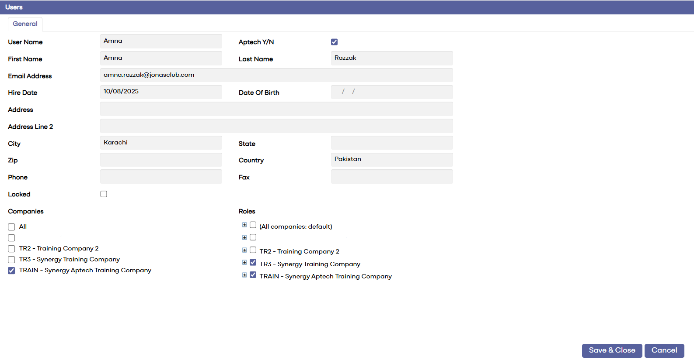Tick the unlabeled checkbox in the Companies list

click(x=11, y=238)
